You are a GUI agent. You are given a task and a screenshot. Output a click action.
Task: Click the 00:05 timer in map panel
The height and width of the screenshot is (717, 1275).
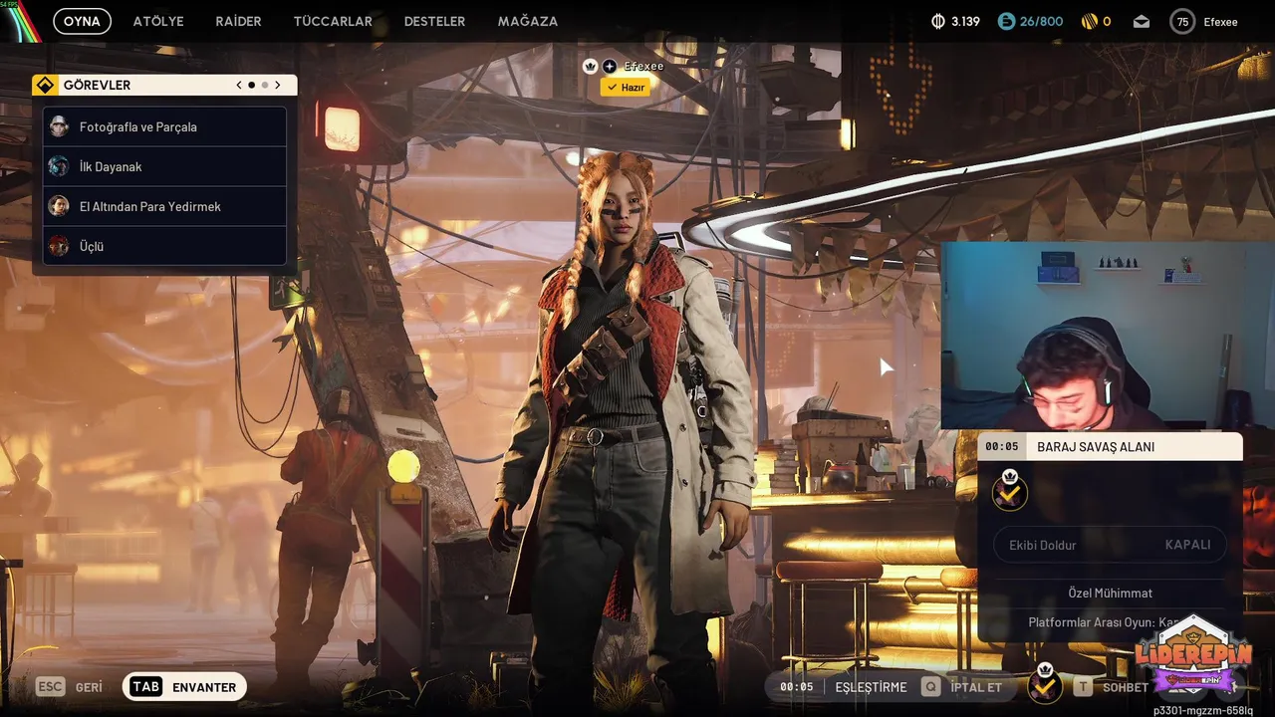[x=1002, y=447]
